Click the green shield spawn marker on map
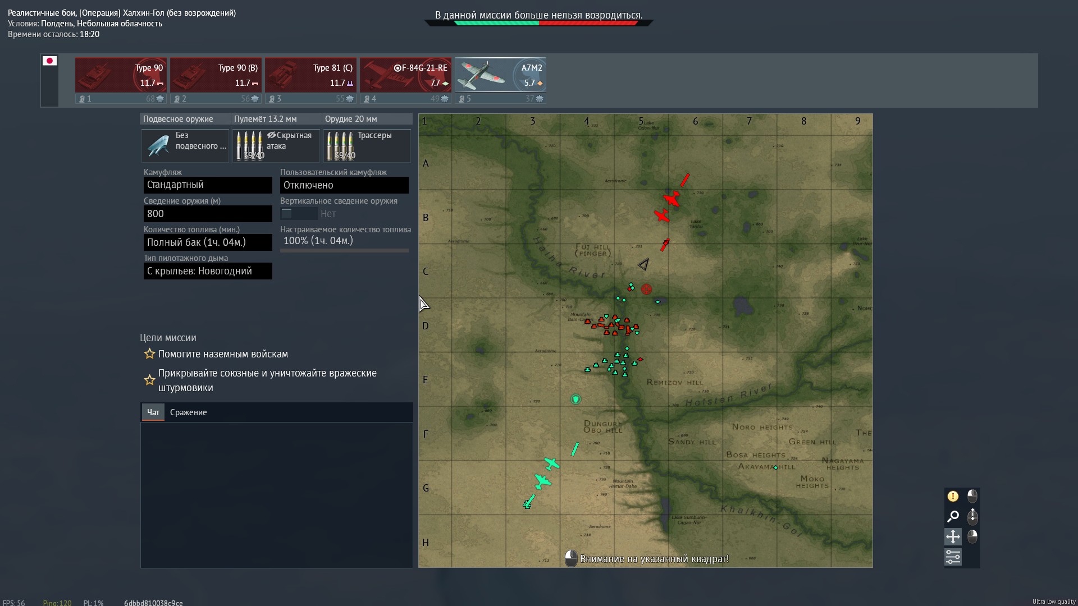The width and height of the screenshot is (1078, 606). pos(575,400)
